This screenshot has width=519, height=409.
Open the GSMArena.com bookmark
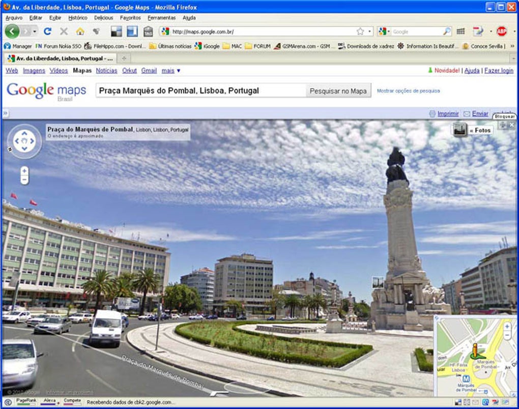(304, 46)
